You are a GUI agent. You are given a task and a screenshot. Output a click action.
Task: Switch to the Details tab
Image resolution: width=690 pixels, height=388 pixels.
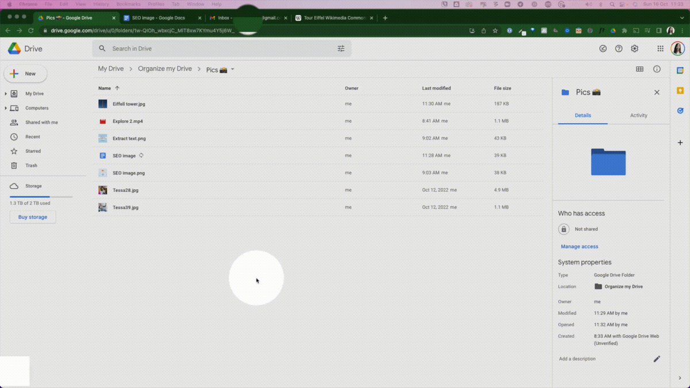582,116
